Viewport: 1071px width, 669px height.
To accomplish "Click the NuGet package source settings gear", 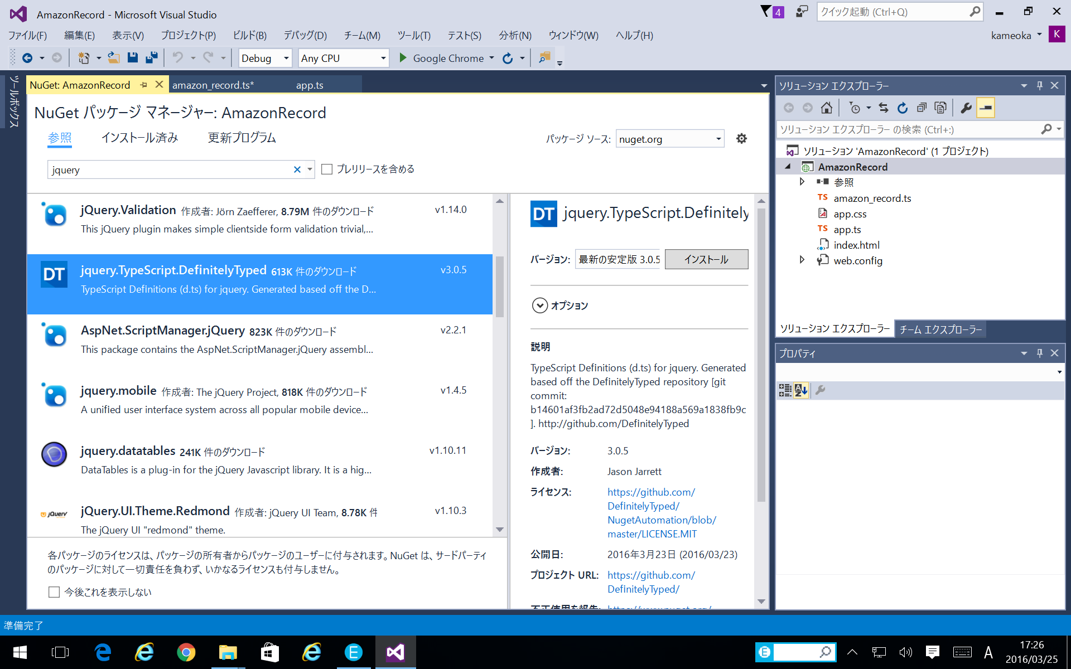I will click(741, 138).
